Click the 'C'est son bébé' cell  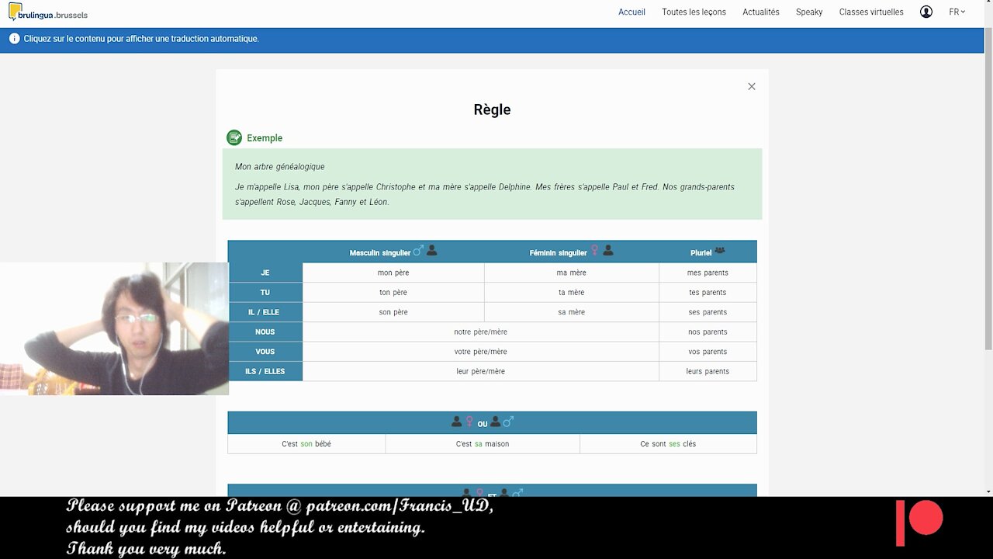[x=306, y=444]
